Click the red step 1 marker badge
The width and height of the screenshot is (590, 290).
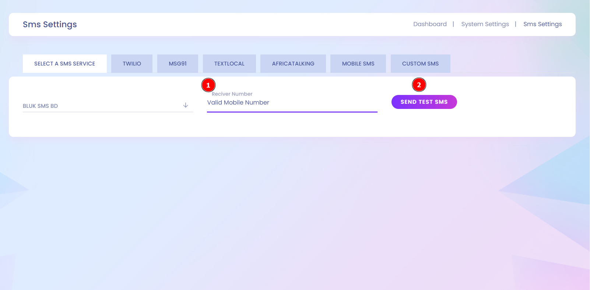coord(208,85)
